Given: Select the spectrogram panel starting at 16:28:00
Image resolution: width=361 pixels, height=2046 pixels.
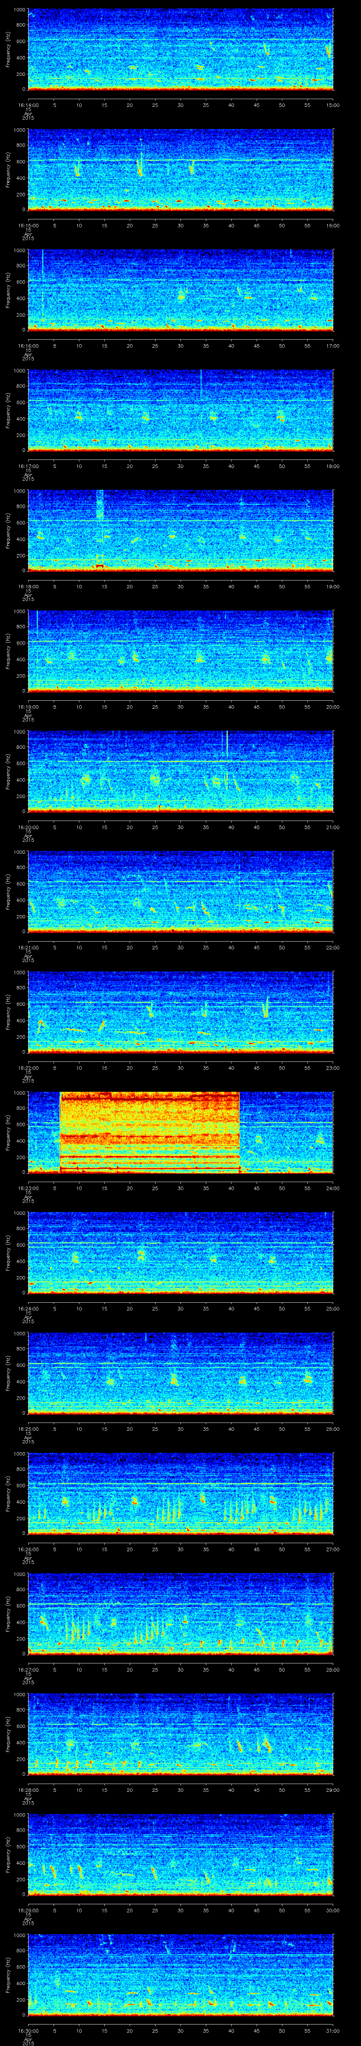Looking at the screenshot, I should (x=180, y=1734).
